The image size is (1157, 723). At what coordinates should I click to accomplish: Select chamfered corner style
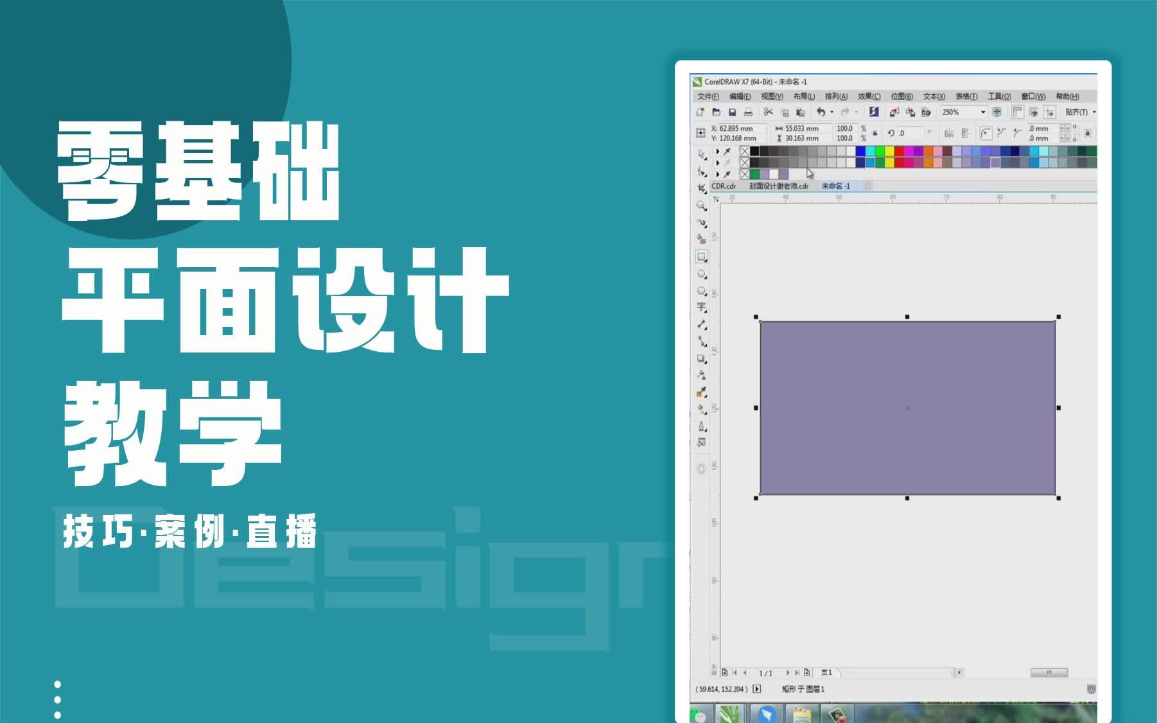[x=1017, y=133]
